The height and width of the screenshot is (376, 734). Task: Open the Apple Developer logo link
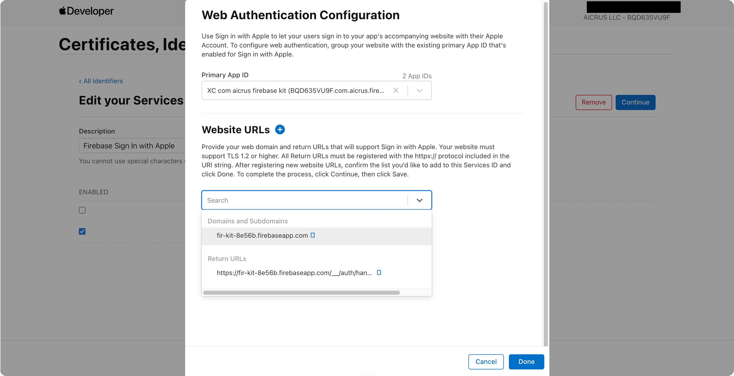tap(86, 11)
